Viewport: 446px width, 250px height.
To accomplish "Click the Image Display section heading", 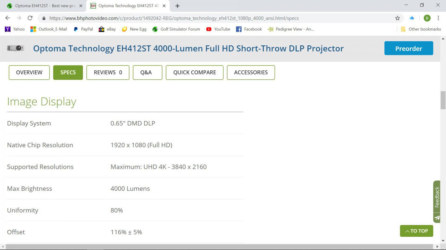I will (42, 102).
